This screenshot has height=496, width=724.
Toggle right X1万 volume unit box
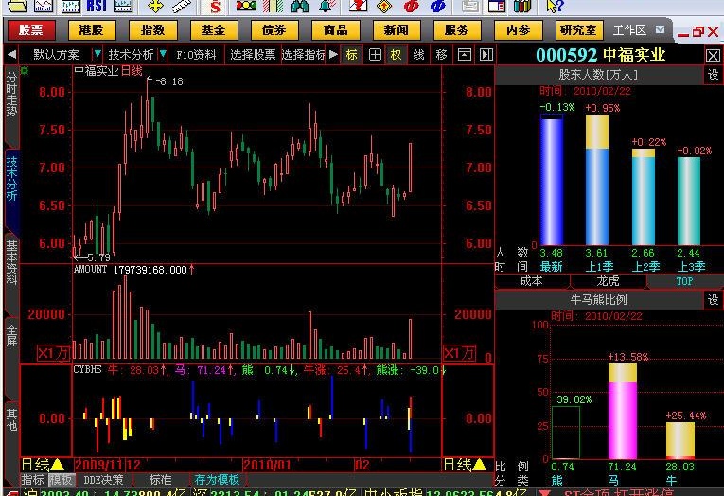(459, 353)
